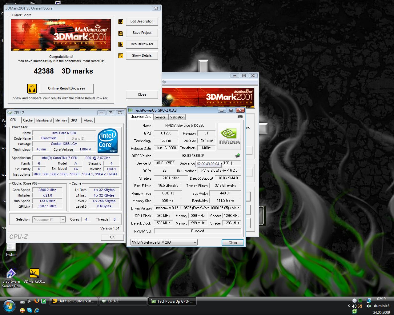Click Close in the 3DMark score dialog
394x315 pixels.
(x=142, y=95)
